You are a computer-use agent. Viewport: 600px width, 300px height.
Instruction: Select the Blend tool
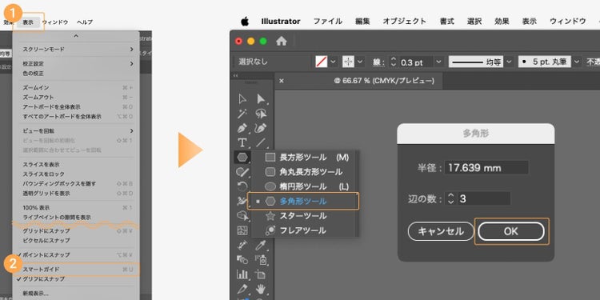(x=242, y=259)
